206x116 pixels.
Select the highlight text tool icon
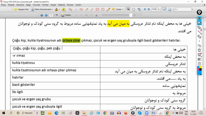63,9
